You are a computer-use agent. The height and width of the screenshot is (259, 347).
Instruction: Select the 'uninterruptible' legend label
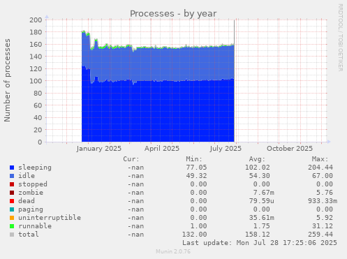tap(50, 218)
